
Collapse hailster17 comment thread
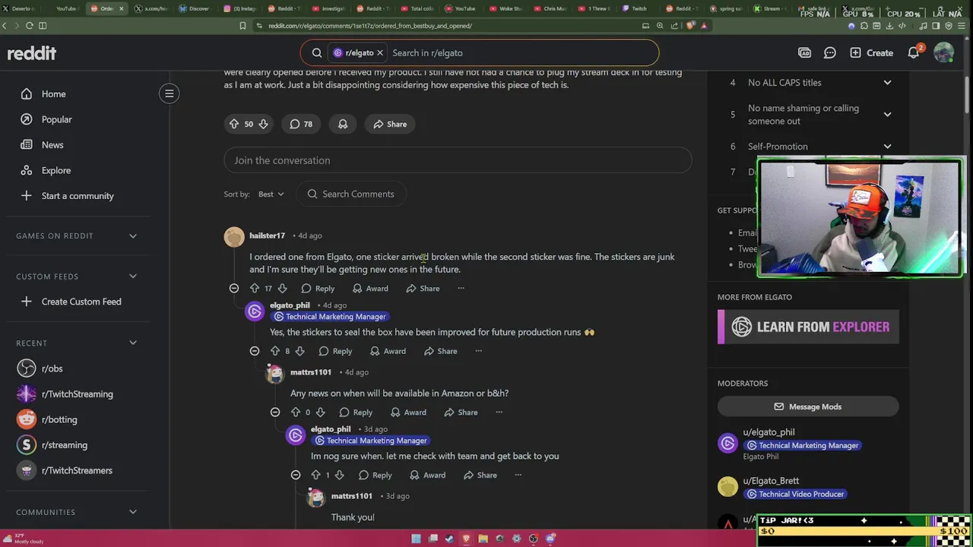coord(234,289)
